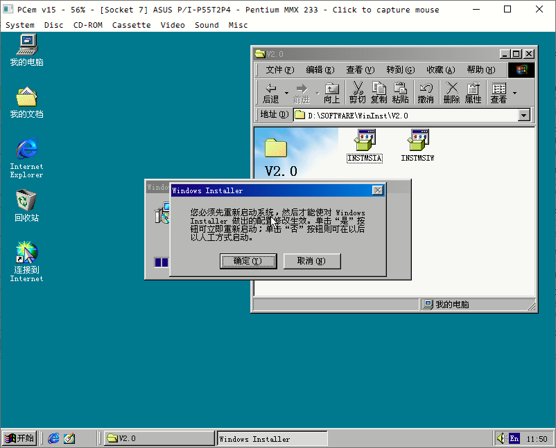Select the INSTMSIW installer file
The width and height of the screenshot is (556, 448).
[418, 145]
